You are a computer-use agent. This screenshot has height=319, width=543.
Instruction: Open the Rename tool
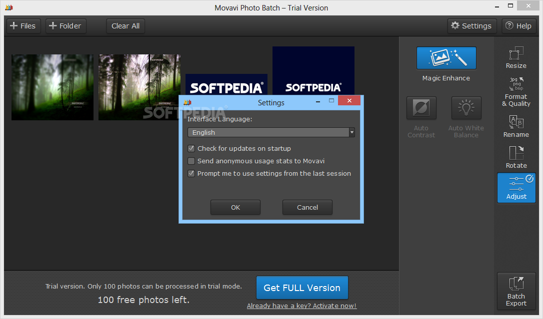pyautogui.click(x=516, y=126)
